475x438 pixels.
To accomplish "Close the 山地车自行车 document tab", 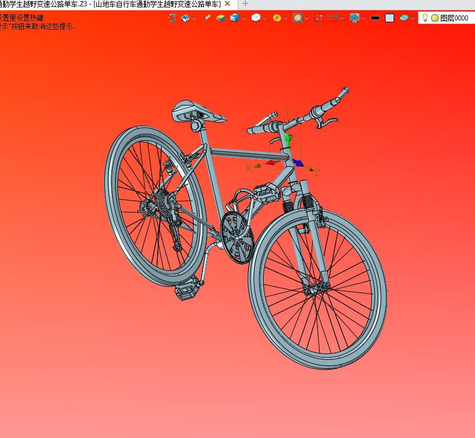I will pos(227,4).
